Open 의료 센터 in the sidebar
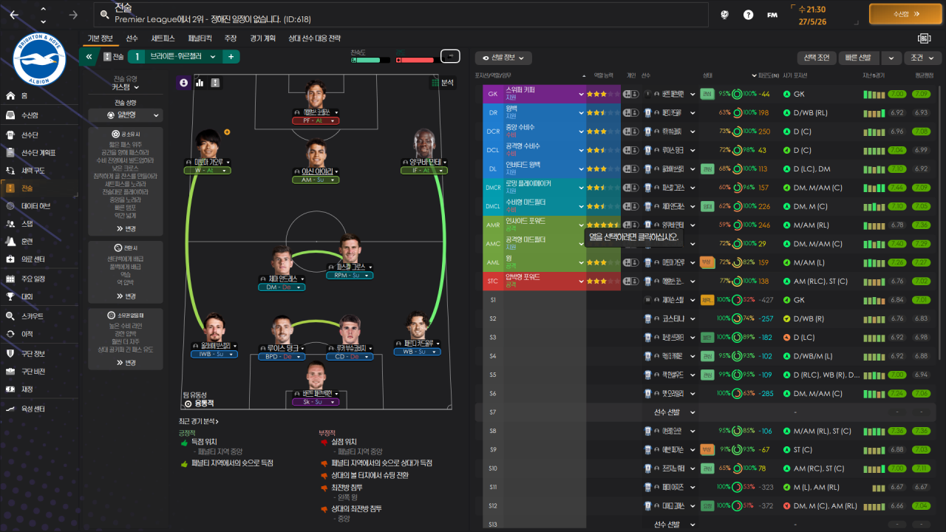Image resolution: width=946 pixels, height=532 pixels. click(40, 259)
